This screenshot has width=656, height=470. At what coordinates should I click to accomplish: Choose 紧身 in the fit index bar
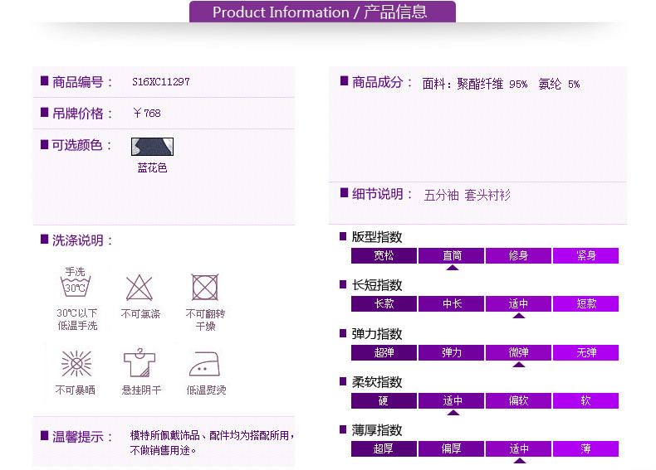[x=586, y=255]
